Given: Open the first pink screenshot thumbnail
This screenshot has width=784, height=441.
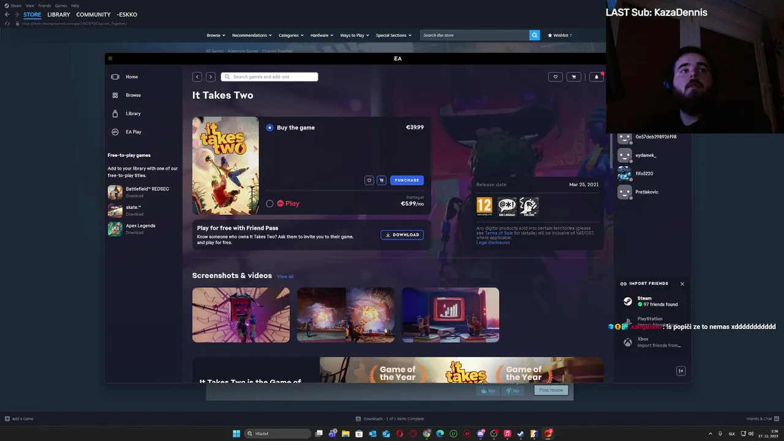Looking at the screenshot, I should (x=241, y=315).
